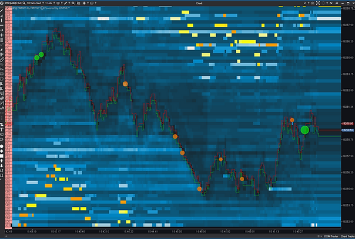355x239 pixels.
Task: Click the 10257.50 price axis label
Action: click(x=348, y=156)
